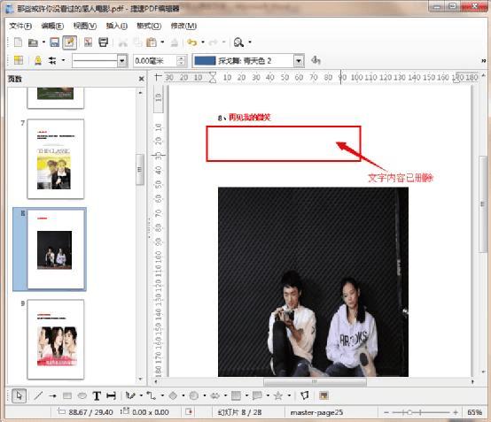The height and width of the screenshot is (422, 491).
Task: Select page 8 thumbnail
Action: [x=56, y=249]
